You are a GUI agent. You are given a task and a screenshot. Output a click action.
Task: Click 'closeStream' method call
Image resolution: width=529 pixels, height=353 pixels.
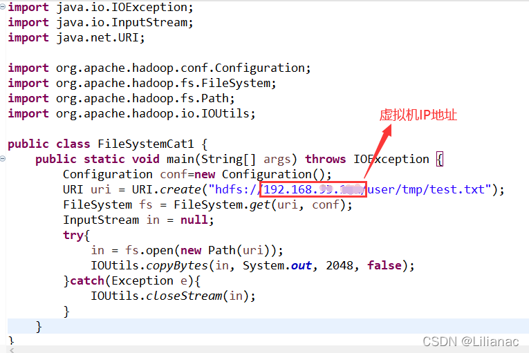tap(184, 296)
